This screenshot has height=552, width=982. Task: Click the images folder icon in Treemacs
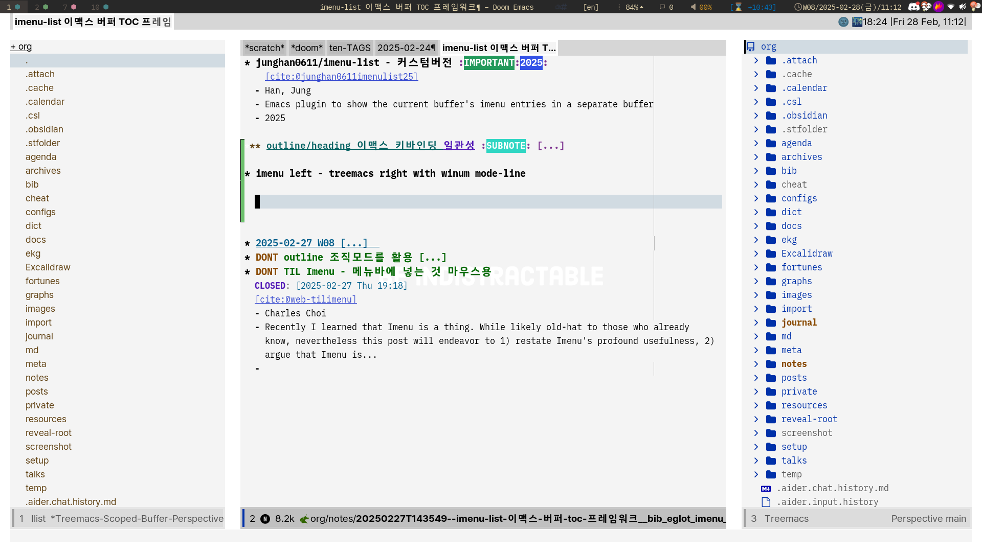pos(771,295)
